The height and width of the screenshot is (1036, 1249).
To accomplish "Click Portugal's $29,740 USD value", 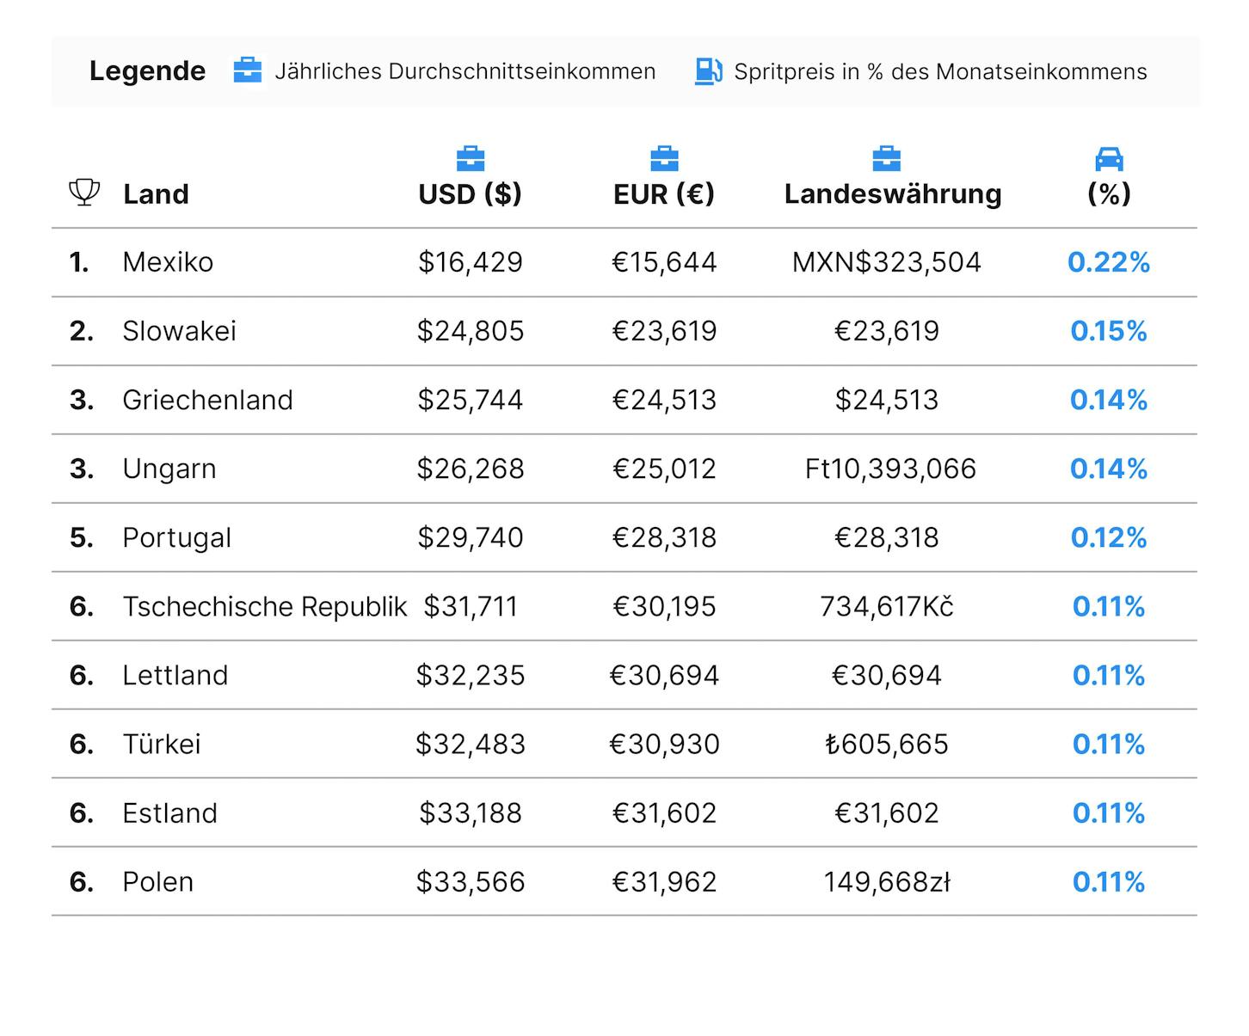I will [471, 537].
